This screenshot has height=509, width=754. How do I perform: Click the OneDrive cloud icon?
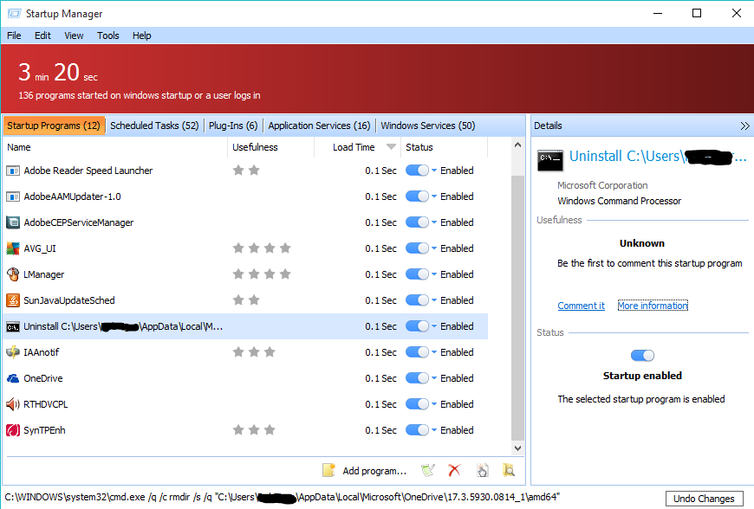tap(13, 378)
